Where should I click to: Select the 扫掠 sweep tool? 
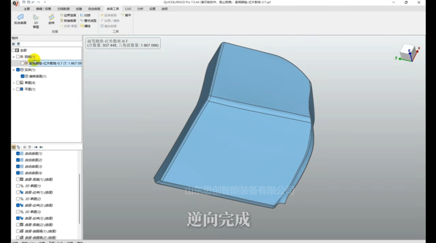point(85,15)
